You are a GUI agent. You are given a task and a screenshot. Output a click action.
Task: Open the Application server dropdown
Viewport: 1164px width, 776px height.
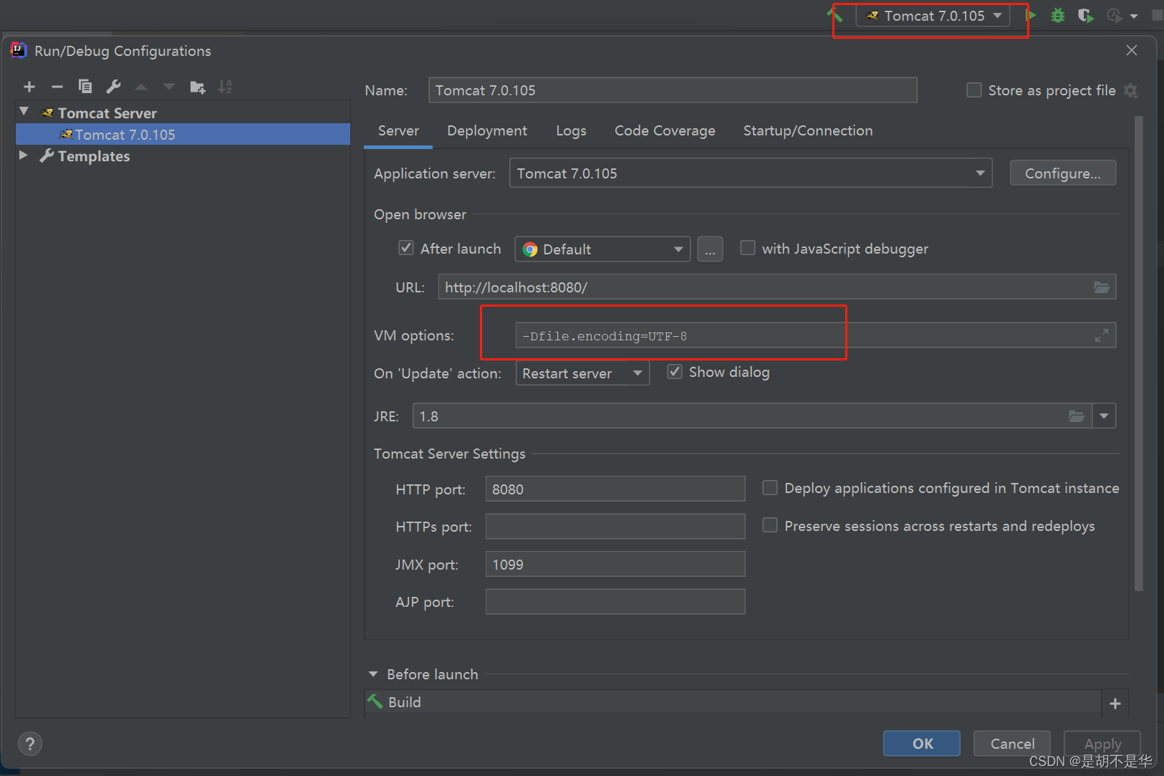pyautogui.click(x=751, y=173)
